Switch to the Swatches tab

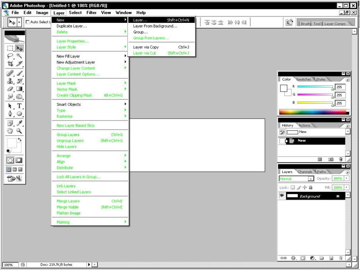(304, 79)
